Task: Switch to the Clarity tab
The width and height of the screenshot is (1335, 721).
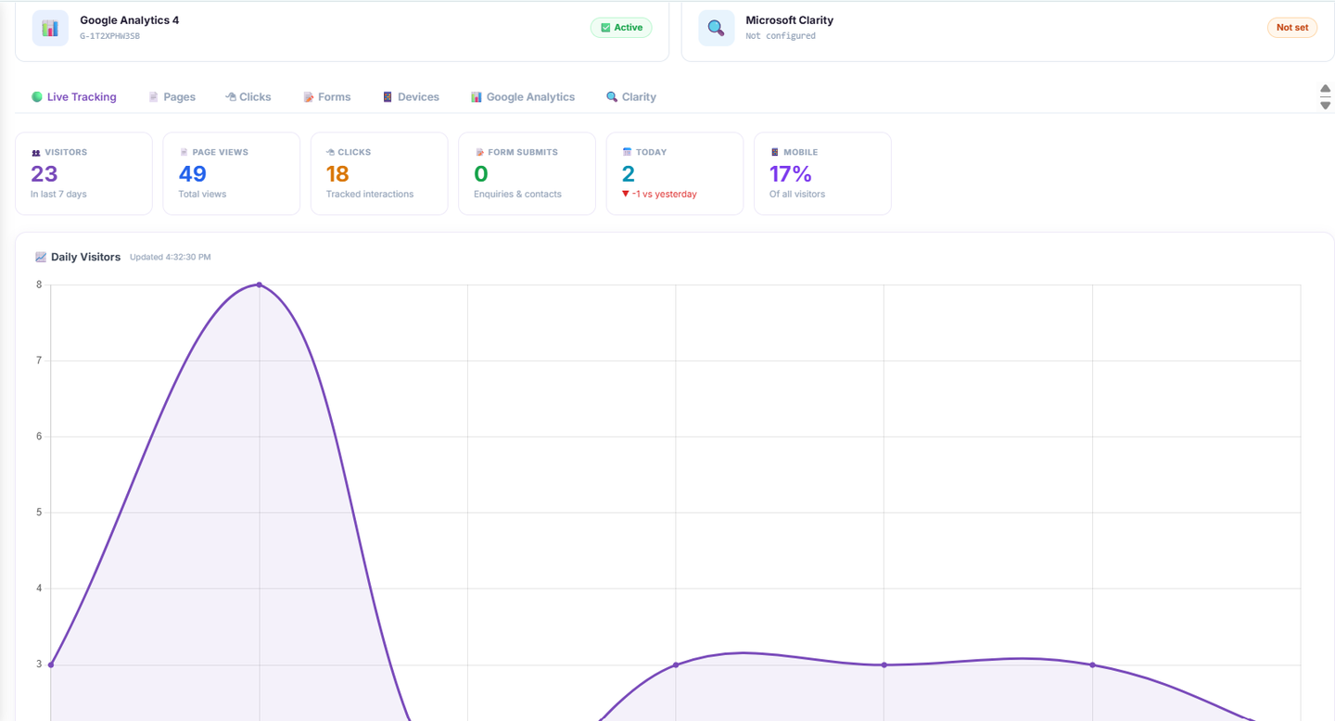Action: click(x=631, y=96)
